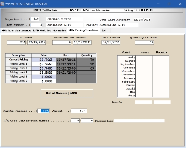
Task: Click the CENTRAL SUPPLY department name field
Action: [x=64, y=19]
